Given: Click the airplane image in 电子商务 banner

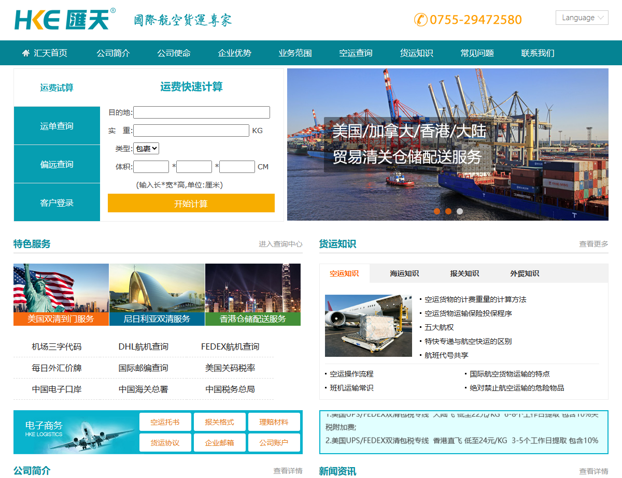Looking at the screenshot, I should (97, 435).
